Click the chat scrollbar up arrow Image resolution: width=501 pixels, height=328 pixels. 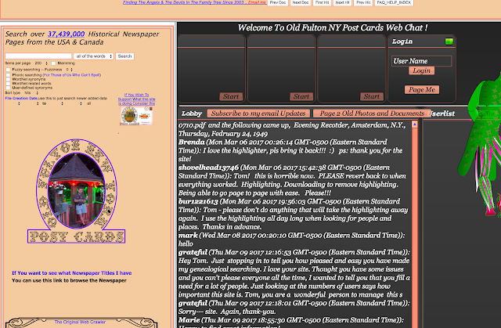pyautogui.click(x=414, y=124)
